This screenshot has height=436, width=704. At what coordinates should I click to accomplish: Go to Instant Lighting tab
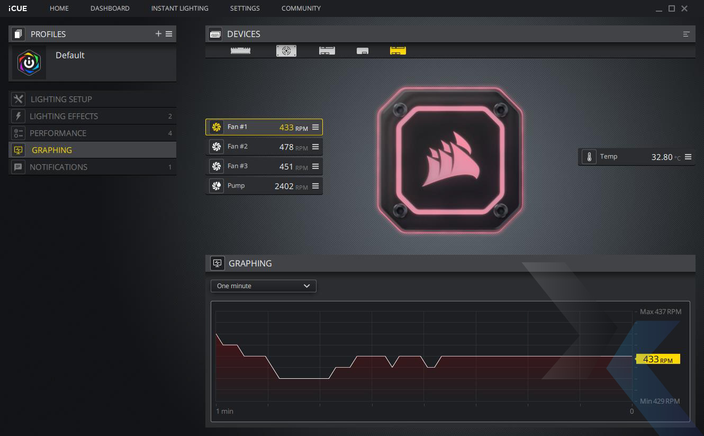point(179,8)
